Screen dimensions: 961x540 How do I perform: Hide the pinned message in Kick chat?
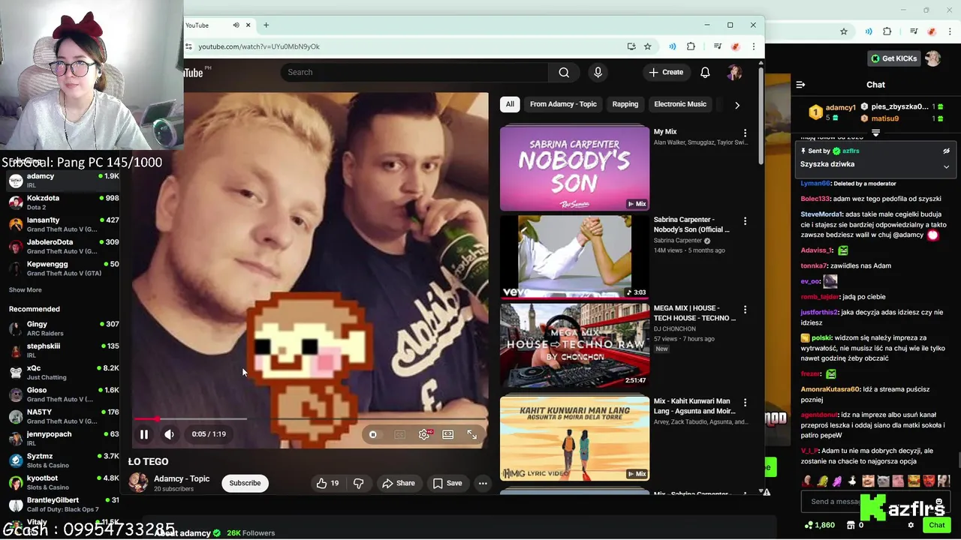[x=946, y=151]
